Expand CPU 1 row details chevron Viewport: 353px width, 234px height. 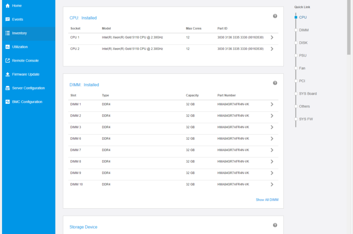click(272, 38)
